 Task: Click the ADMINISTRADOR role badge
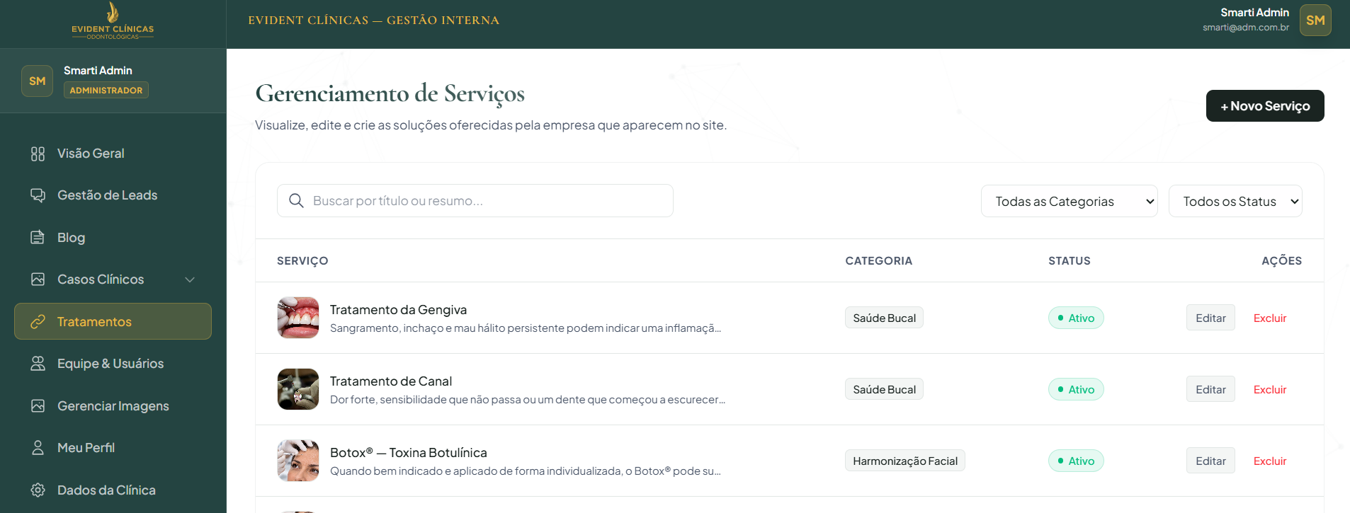pyautogui.click(x=106, y=90)
